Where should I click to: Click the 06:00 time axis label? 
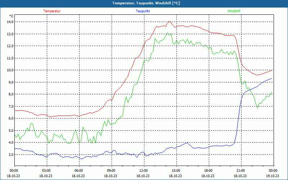pyautogui.click(x=78, y=171)
